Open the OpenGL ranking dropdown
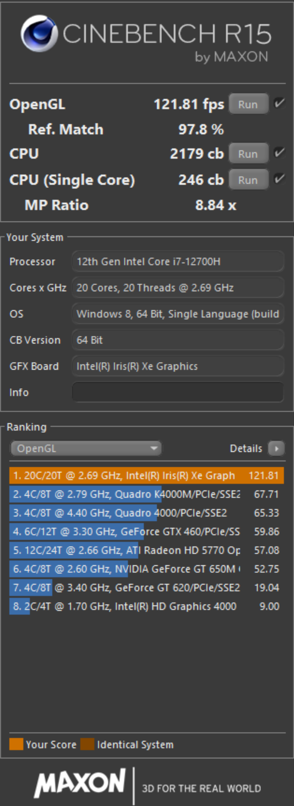The width and height of the screenshot is (294, 806). [x=86, y=448]
